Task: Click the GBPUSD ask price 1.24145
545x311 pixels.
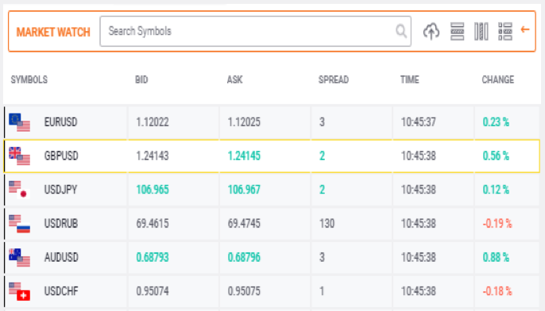Action: [x=244, y=156]
